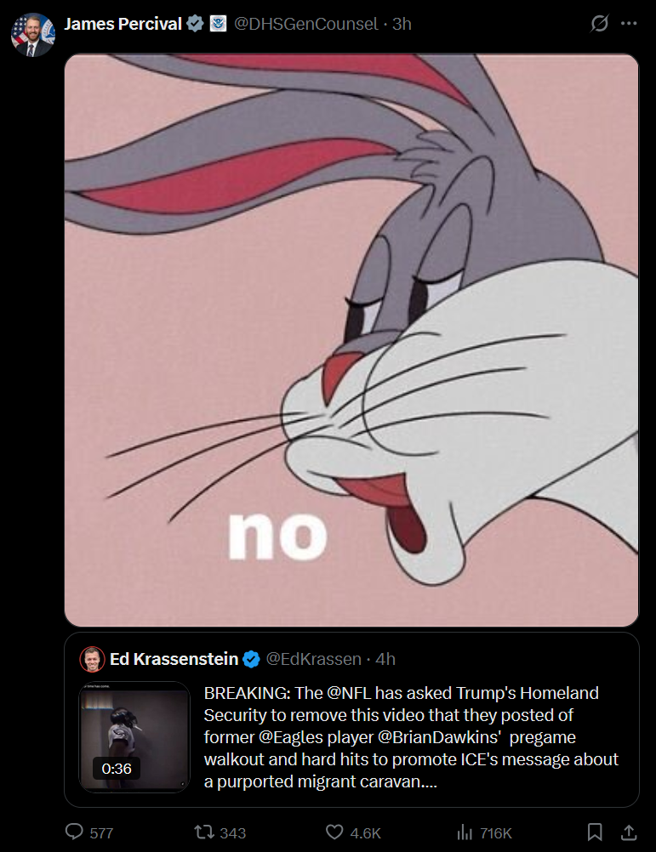Expand the Bugs Bunny 'no' meme image
Viewport: 656px width, 852px height.
[351, 340]
